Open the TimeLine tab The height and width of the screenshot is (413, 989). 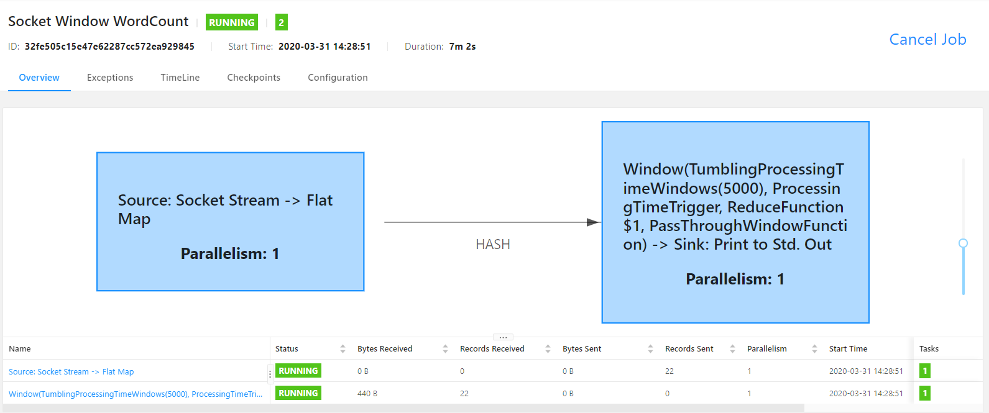180,78
